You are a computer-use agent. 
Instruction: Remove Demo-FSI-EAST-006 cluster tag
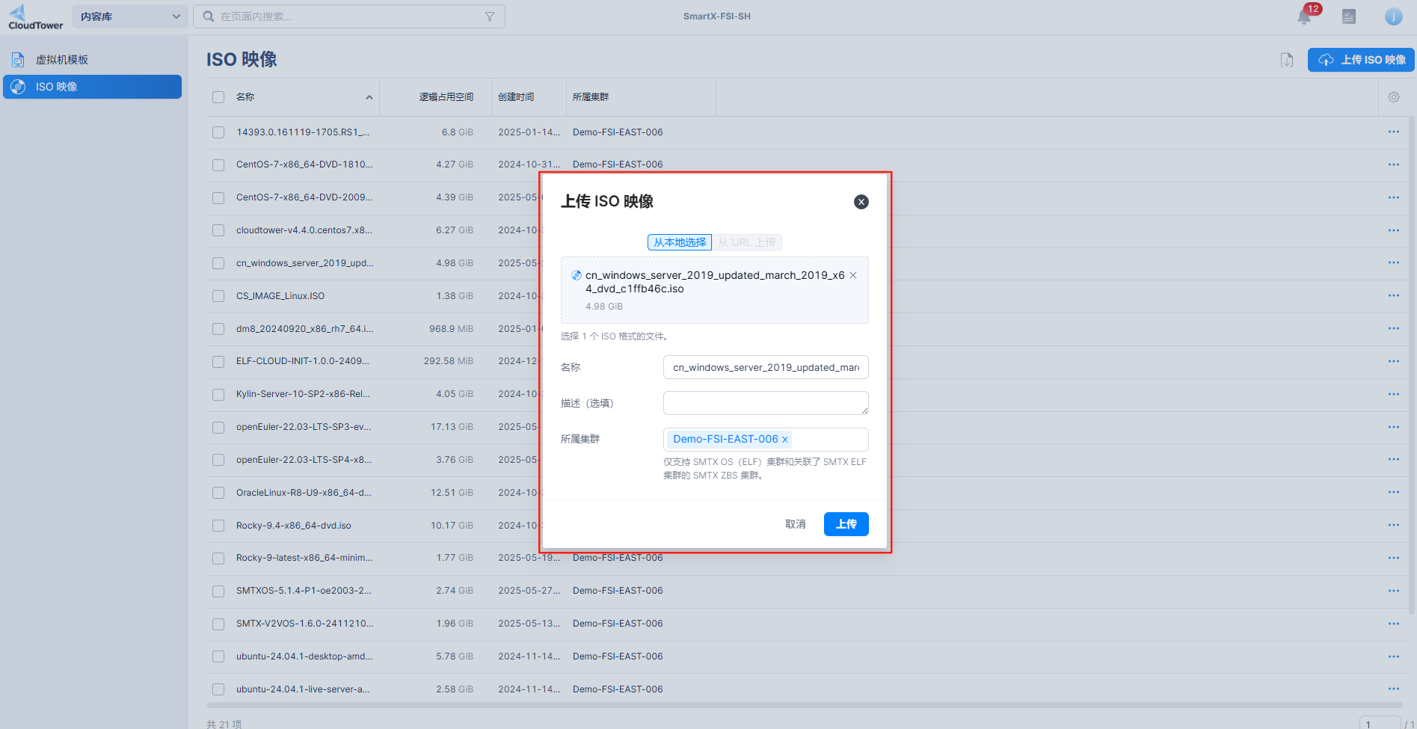click(x=785, y=440)
